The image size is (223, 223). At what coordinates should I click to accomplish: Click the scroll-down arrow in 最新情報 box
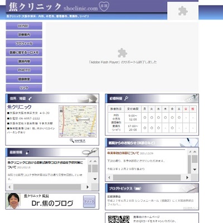[x=95, y=179]
